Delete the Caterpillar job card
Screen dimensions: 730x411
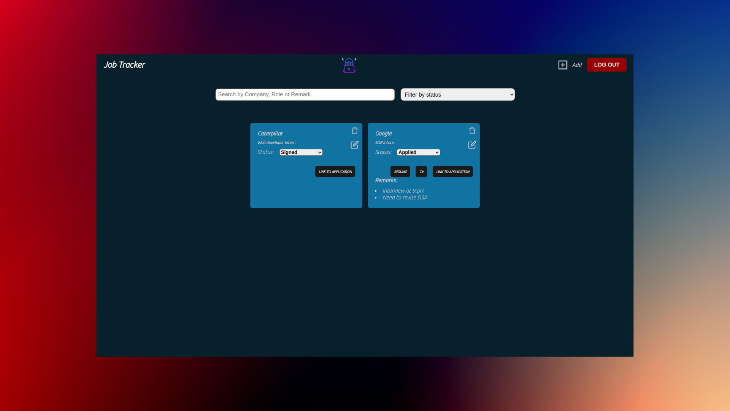[x=354, y=131]
